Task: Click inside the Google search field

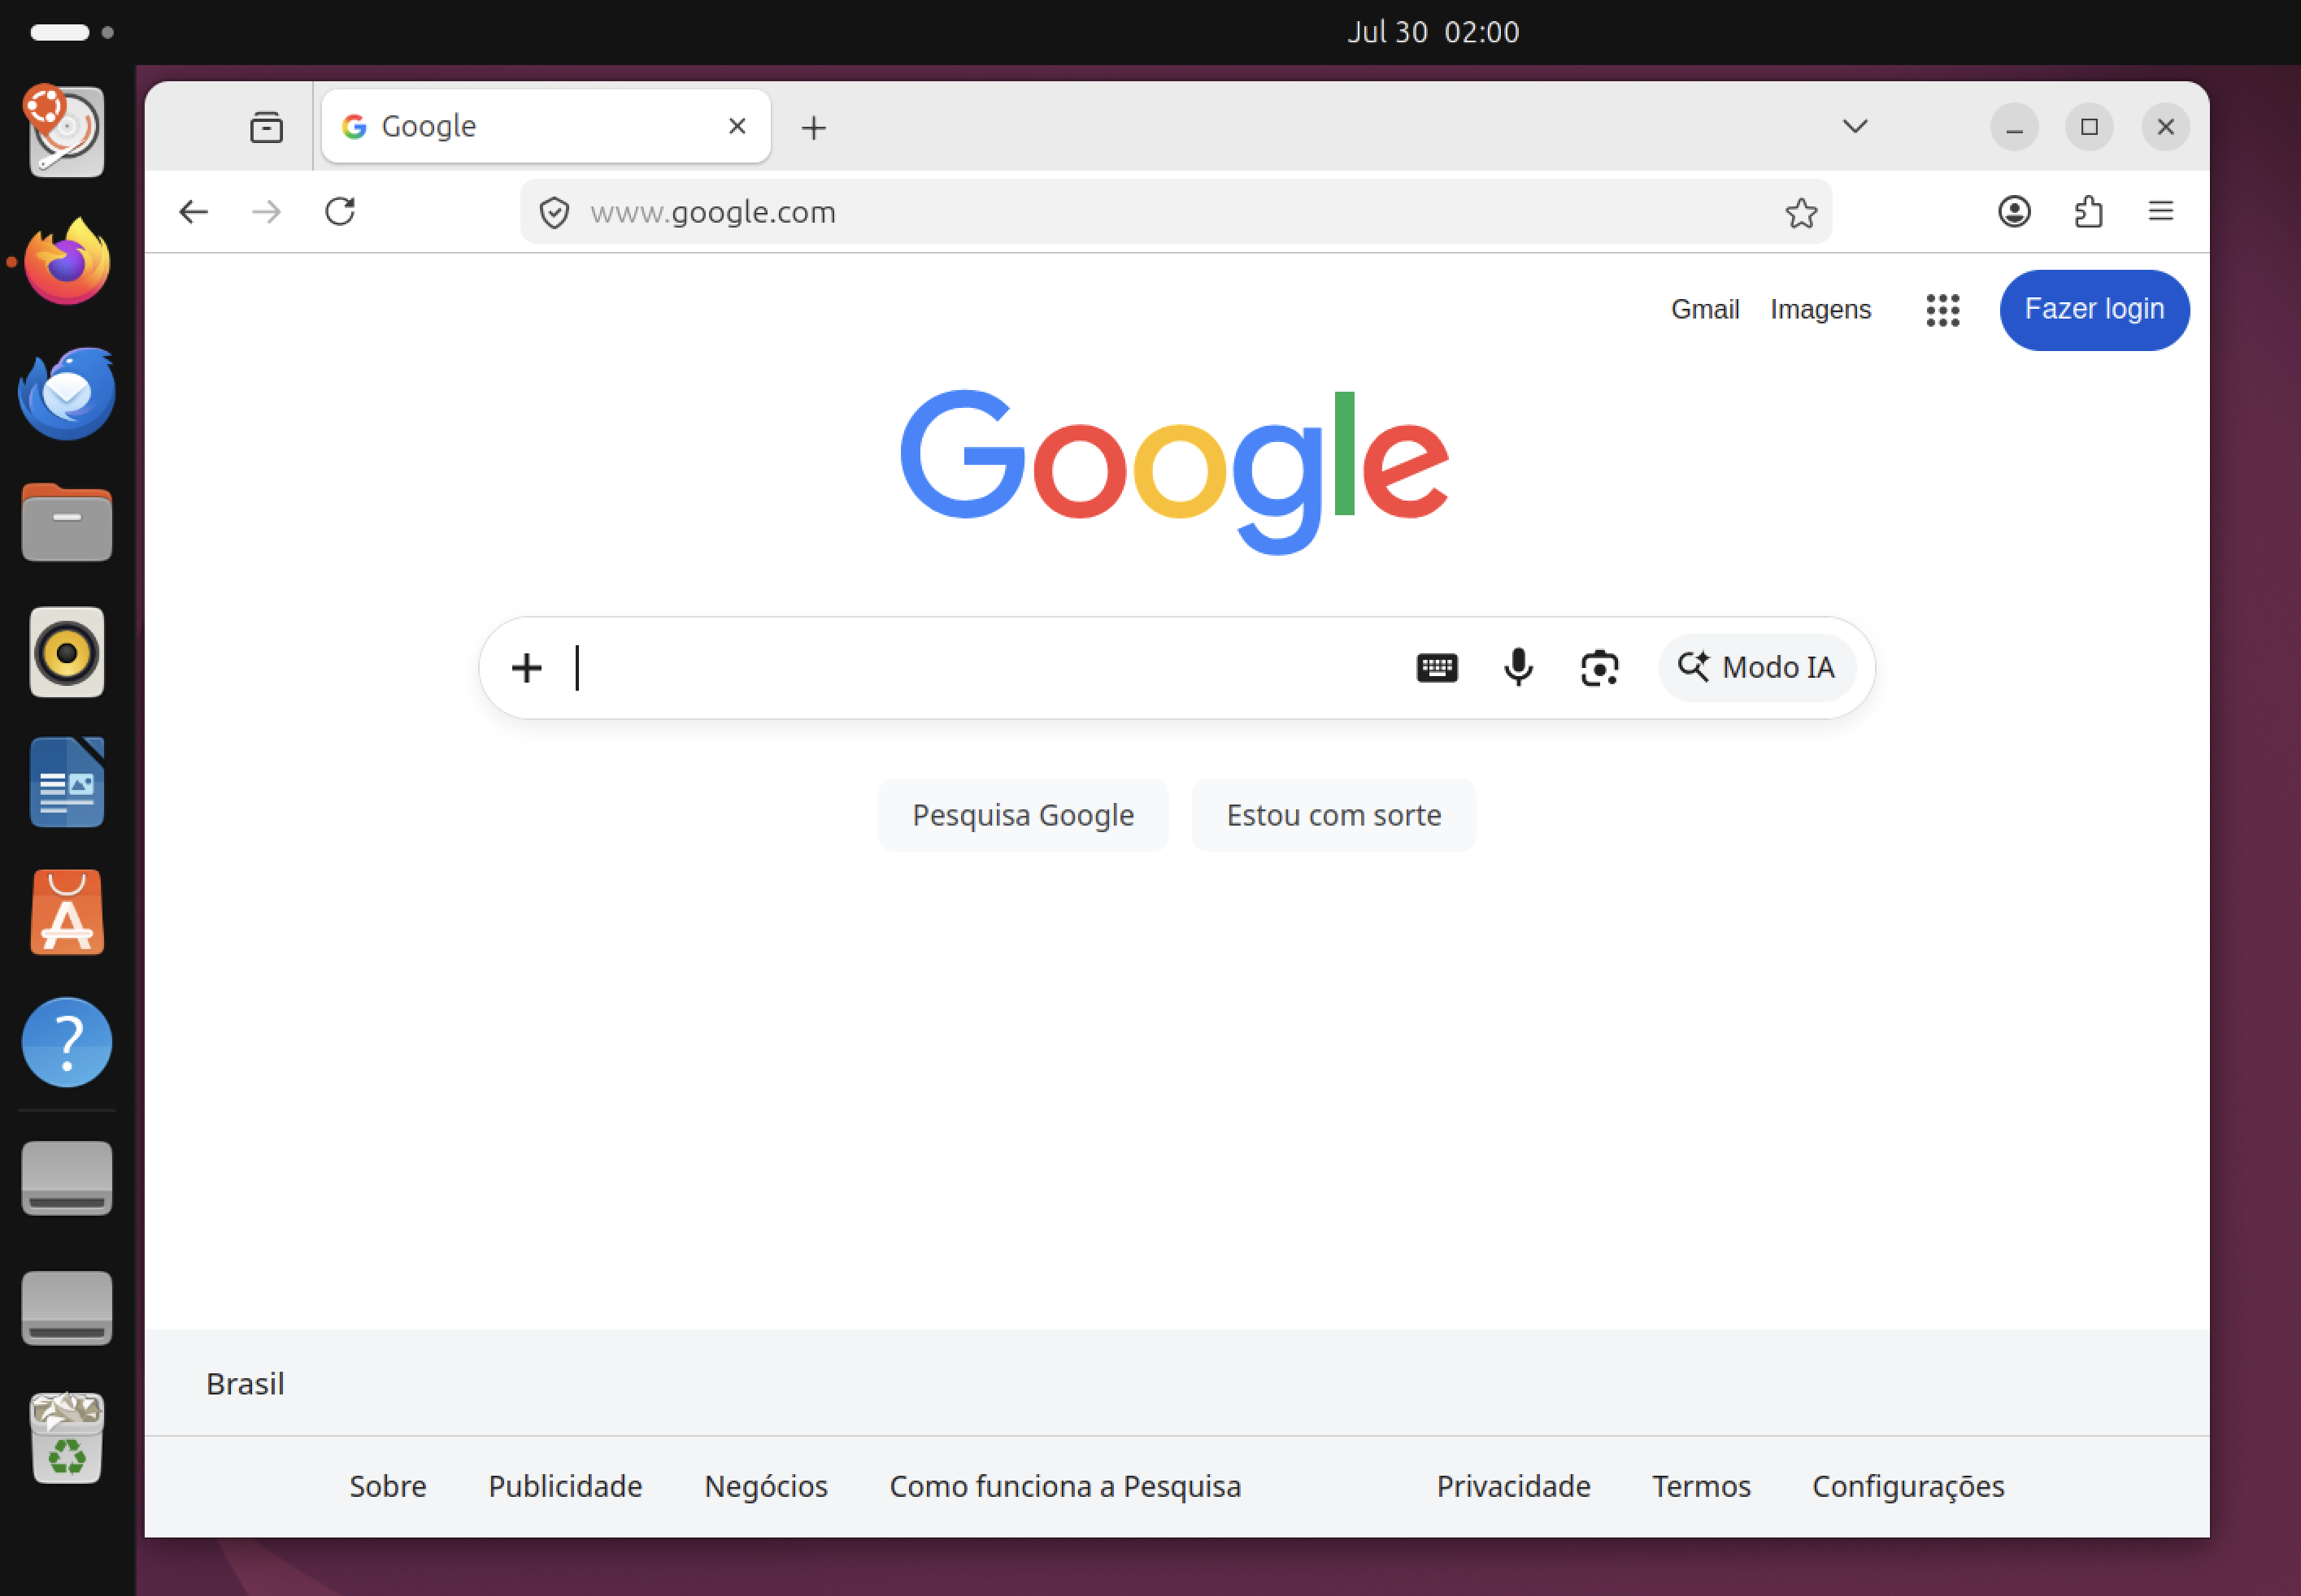Action: tap(985, 667)
